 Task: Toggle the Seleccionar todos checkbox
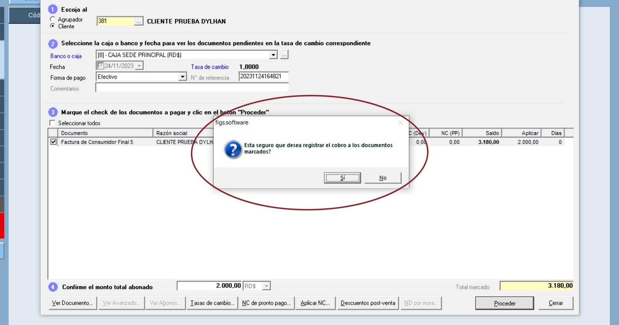52,123
